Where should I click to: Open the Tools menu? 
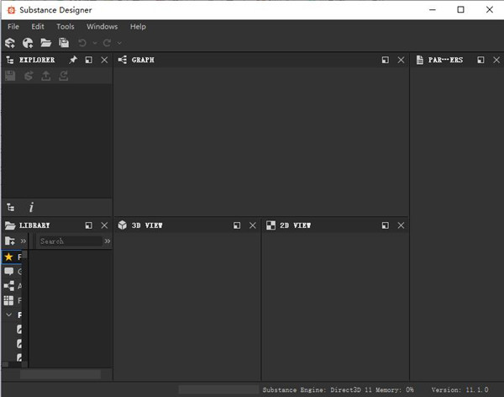(66, 27)
